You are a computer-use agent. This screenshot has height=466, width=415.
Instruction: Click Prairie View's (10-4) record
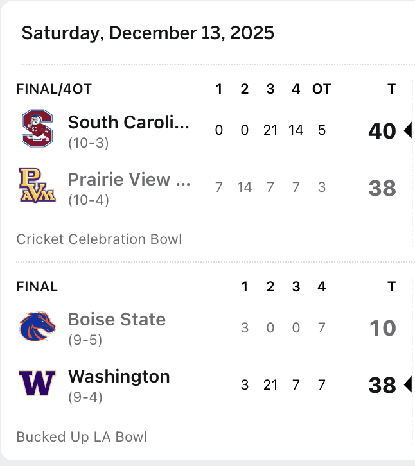(89, 200)
